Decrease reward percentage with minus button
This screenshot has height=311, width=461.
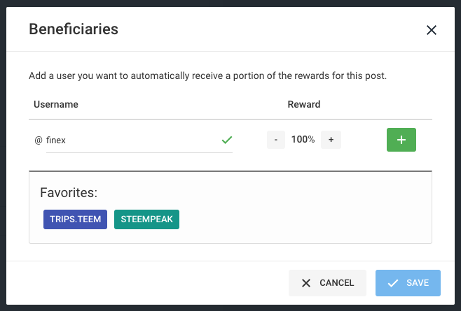tap(276, 140)
